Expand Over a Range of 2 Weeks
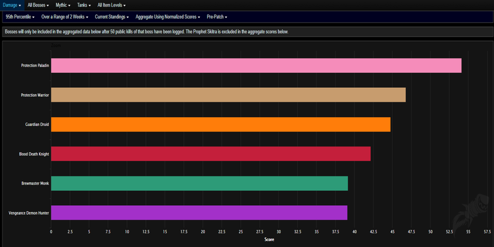The width and height of the screenshot is (494, 247). point(65,17)
